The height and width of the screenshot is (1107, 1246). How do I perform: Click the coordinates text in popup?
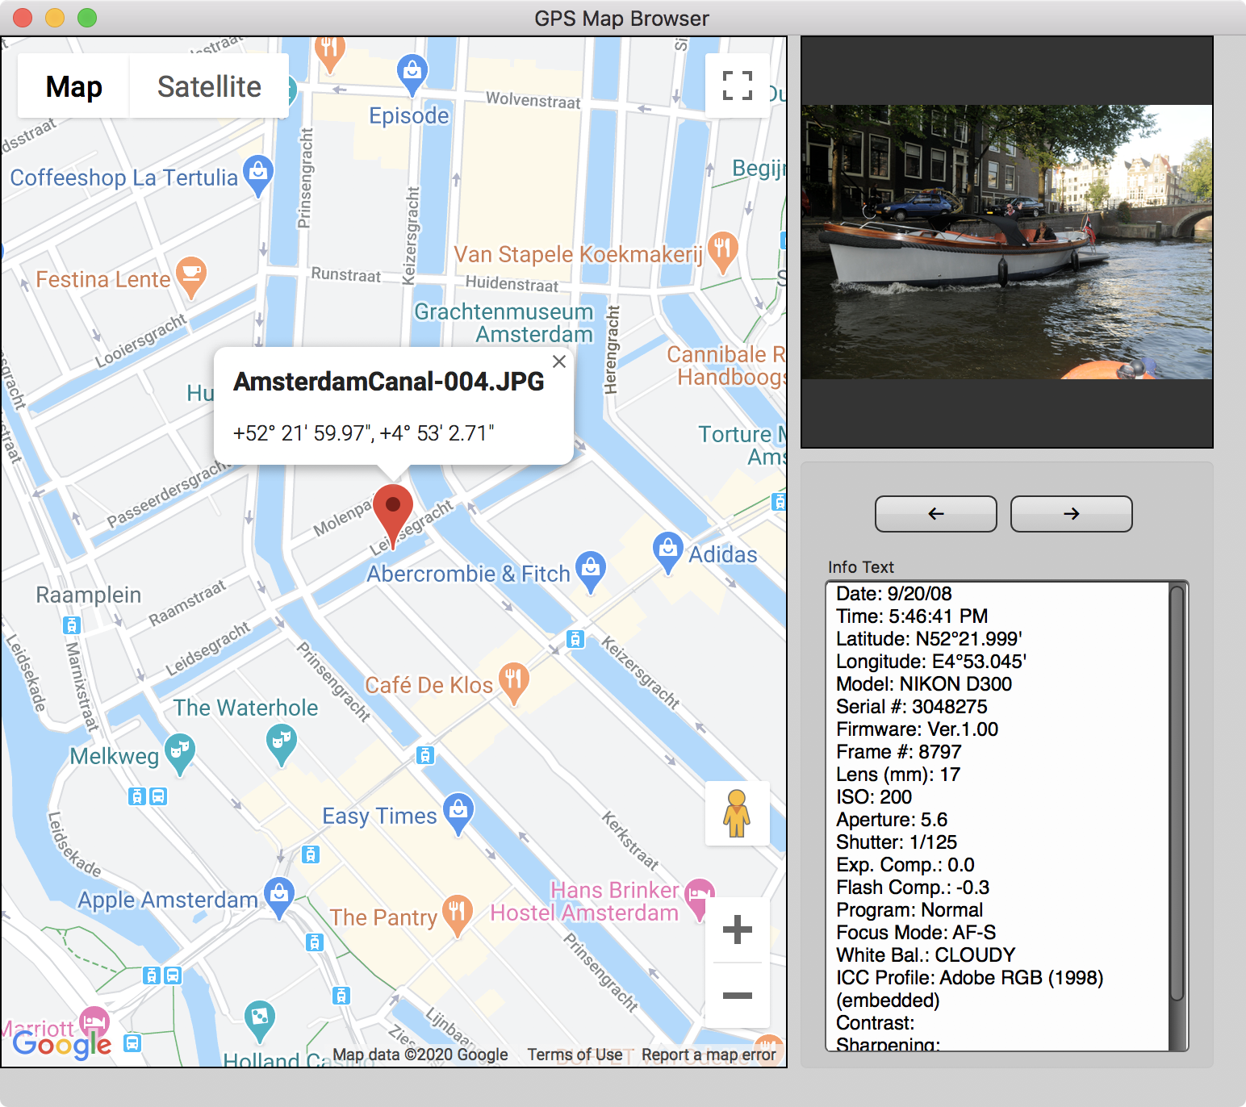pos(363,433)
